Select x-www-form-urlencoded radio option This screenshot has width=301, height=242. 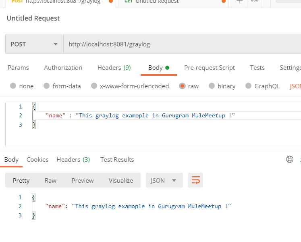pos(94,86)
